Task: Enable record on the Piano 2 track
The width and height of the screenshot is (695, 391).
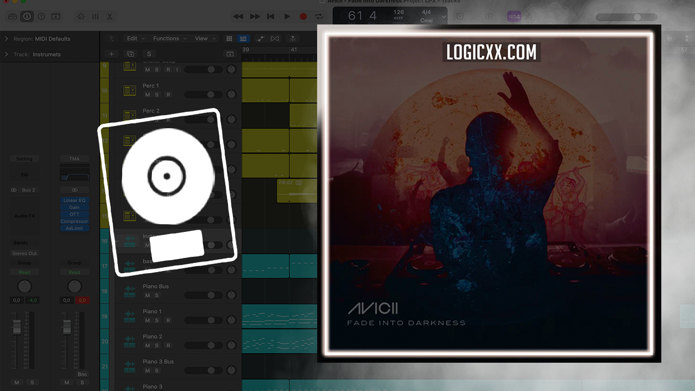Action: coord(168,345)
